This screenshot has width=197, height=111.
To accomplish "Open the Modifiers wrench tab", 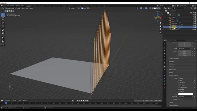I will (x=164, y=70).
